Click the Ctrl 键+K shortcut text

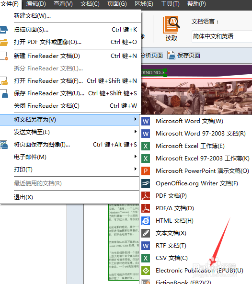124,30
